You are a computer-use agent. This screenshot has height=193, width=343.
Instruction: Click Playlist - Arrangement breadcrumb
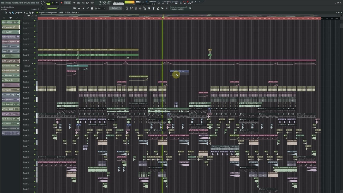48,13
